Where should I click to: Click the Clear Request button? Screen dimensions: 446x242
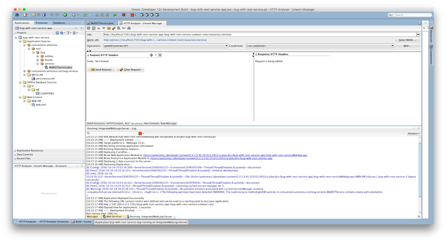[130, 70]
